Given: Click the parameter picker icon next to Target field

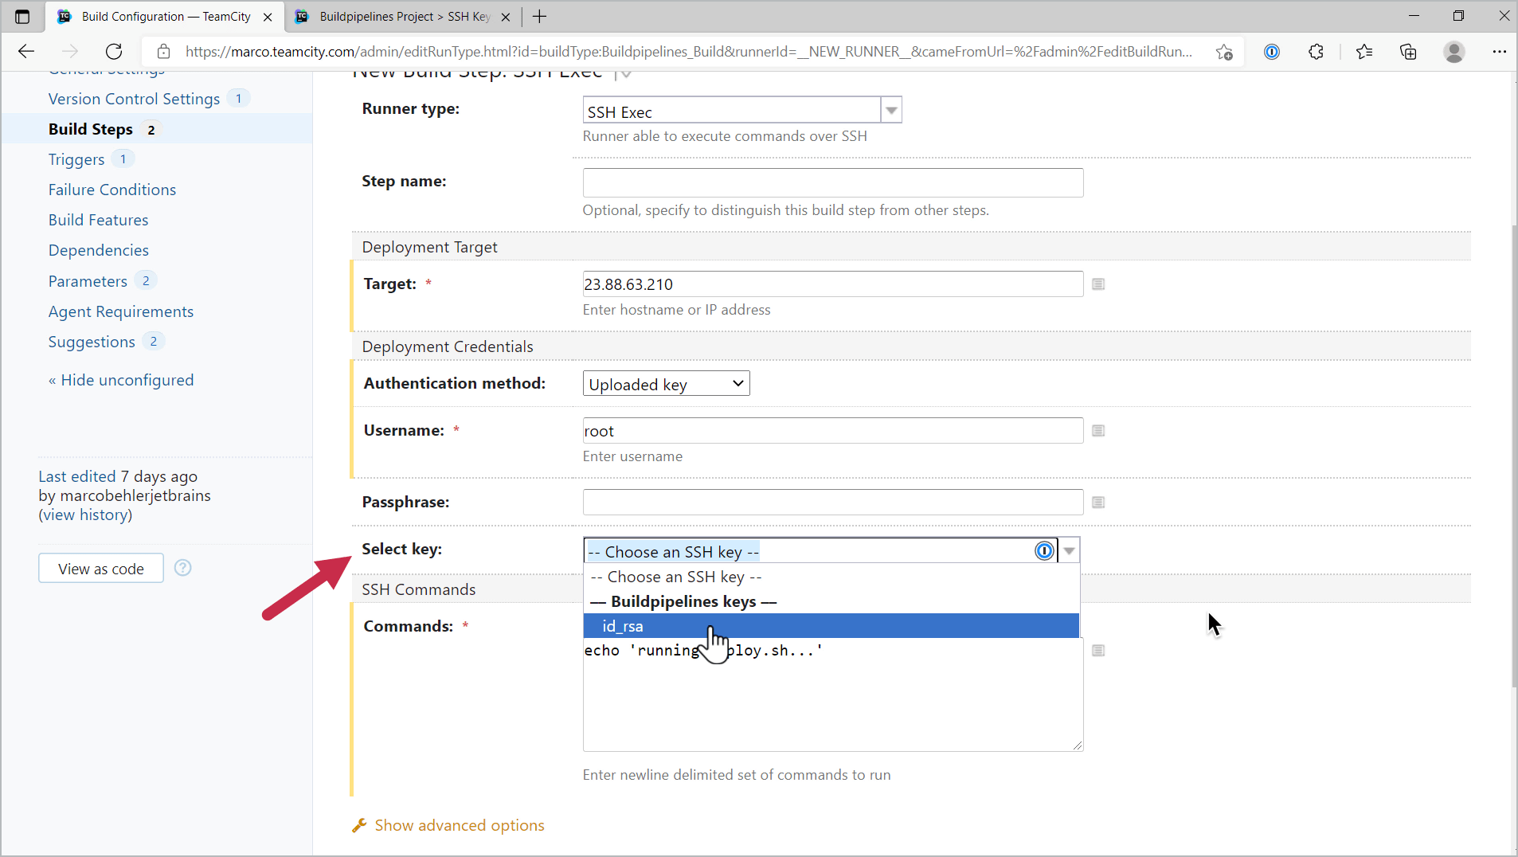Looking at the screenshot, I should [x=1098, y=284].
